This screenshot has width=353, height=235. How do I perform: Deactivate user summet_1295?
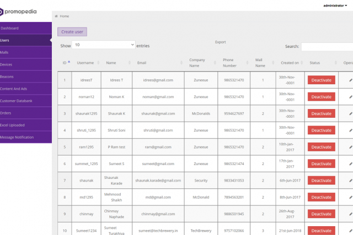pos(321,164)
